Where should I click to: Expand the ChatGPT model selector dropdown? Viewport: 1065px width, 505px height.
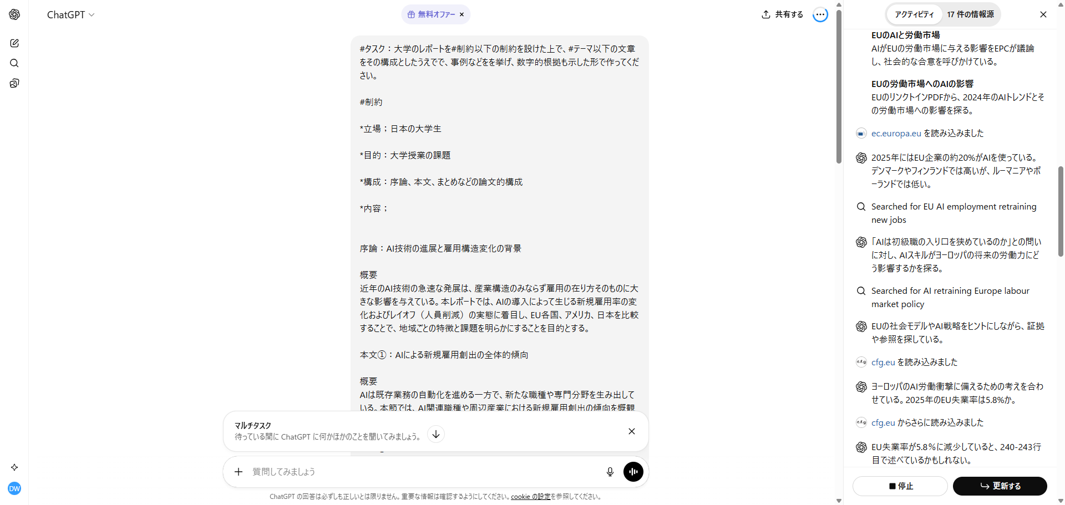click(x=70, y=15)
